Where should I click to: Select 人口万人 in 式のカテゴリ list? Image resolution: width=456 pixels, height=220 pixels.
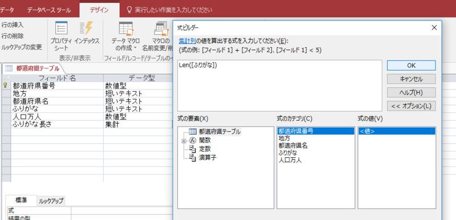[x=316, y=160]
